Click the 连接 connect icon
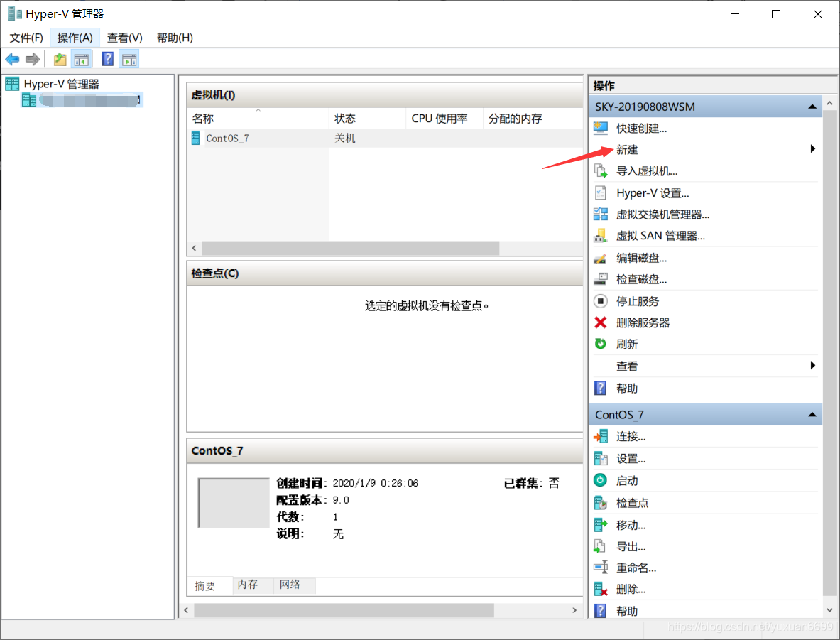The width and height of the screenshot is (840, 640). [601, 436]
